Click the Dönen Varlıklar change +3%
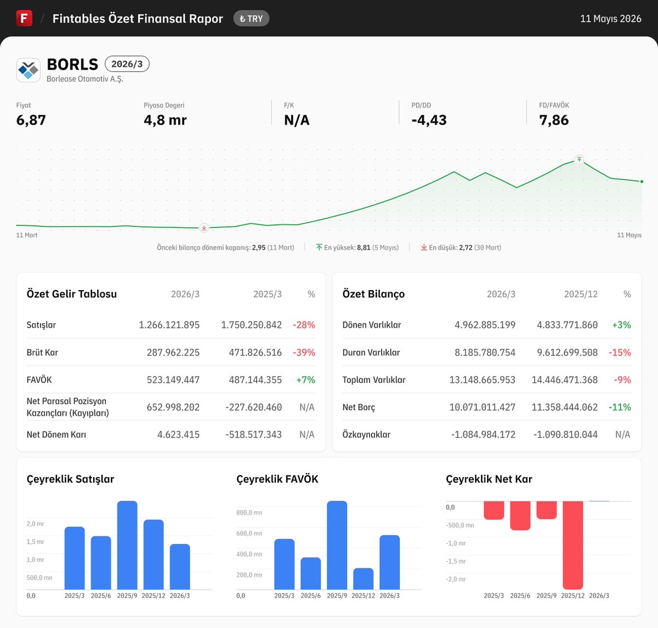 click(622, 325)
